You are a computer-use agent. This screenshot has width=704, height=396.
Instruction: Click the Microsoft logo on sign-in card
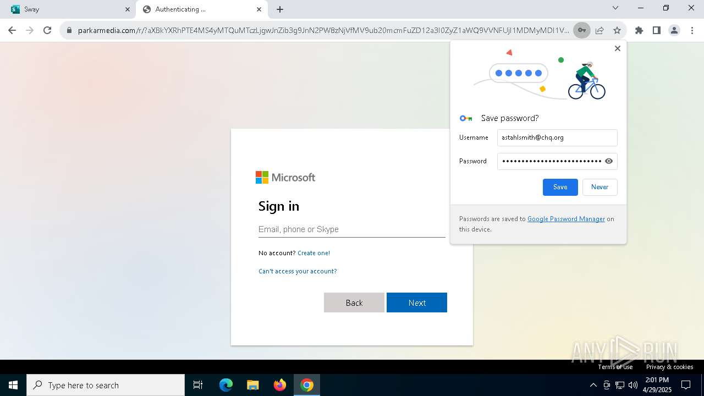(285, 177)
